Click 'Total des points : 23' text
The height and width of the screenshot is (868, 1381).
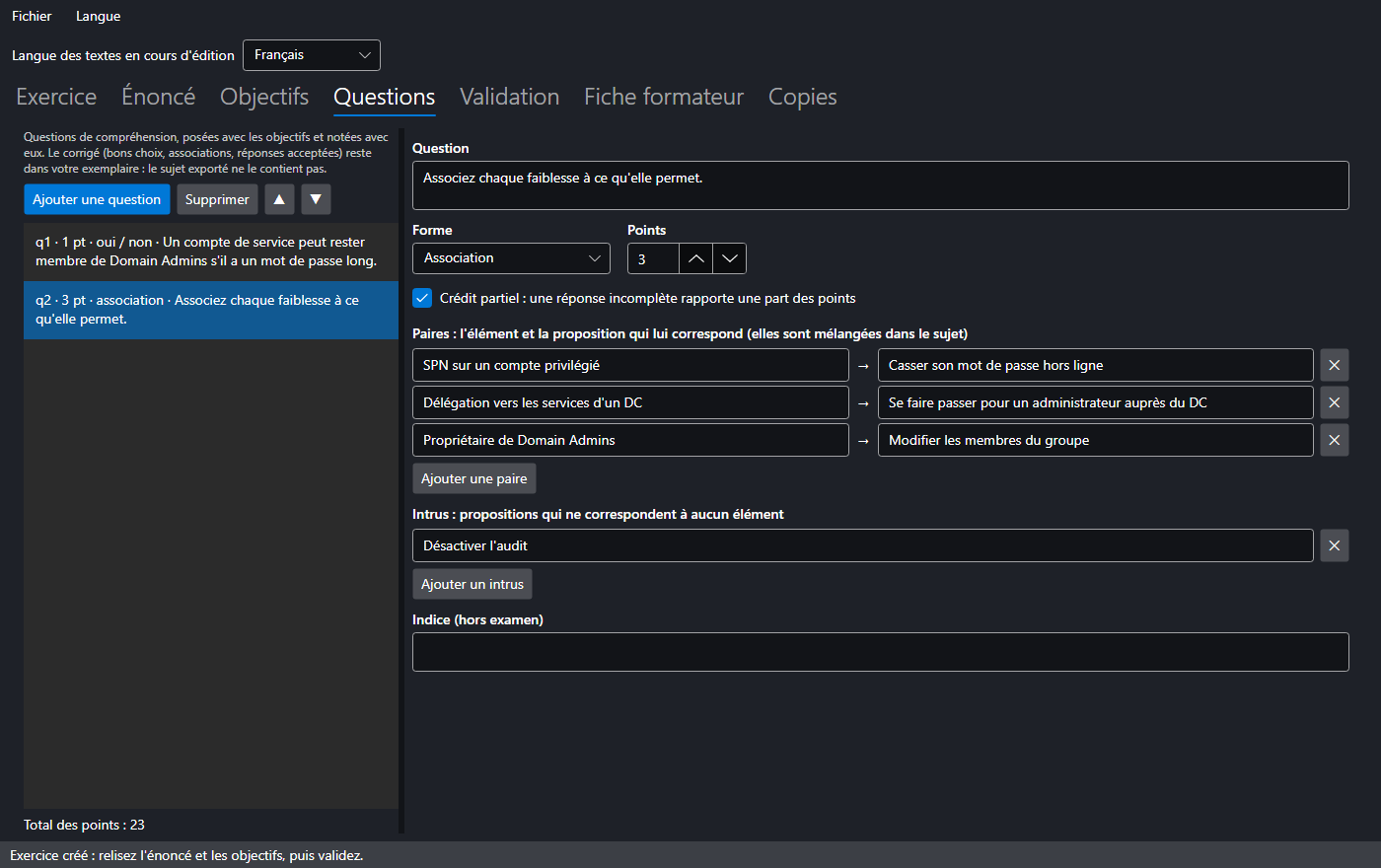[x=84, y=825]
